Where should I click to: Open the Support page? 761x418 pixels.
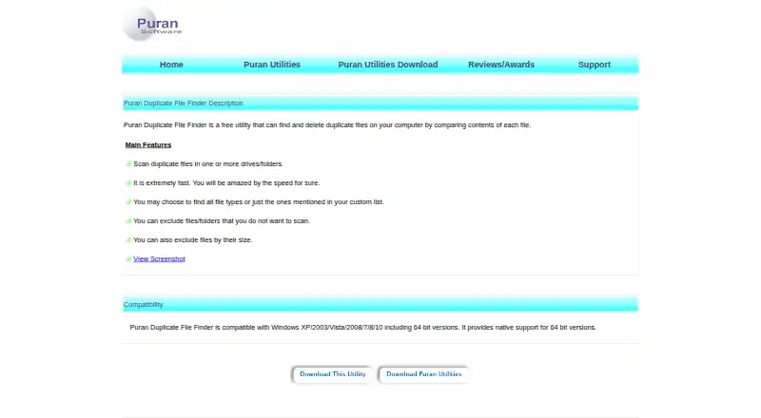pos(594,65)
